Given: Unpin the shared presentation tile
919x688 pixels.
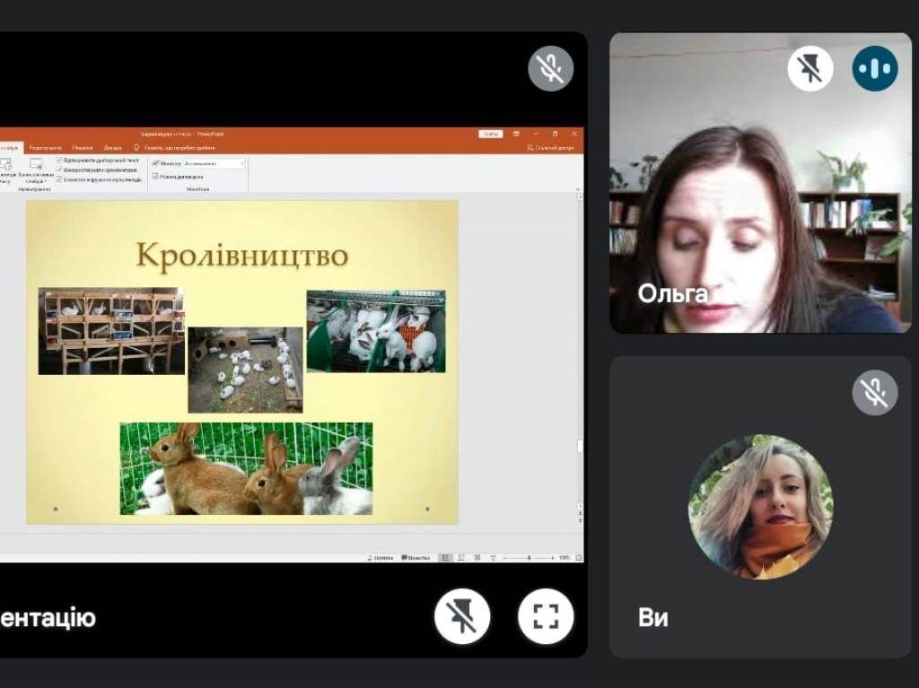Looking at the screenshot, I should (x=462, y=617).
